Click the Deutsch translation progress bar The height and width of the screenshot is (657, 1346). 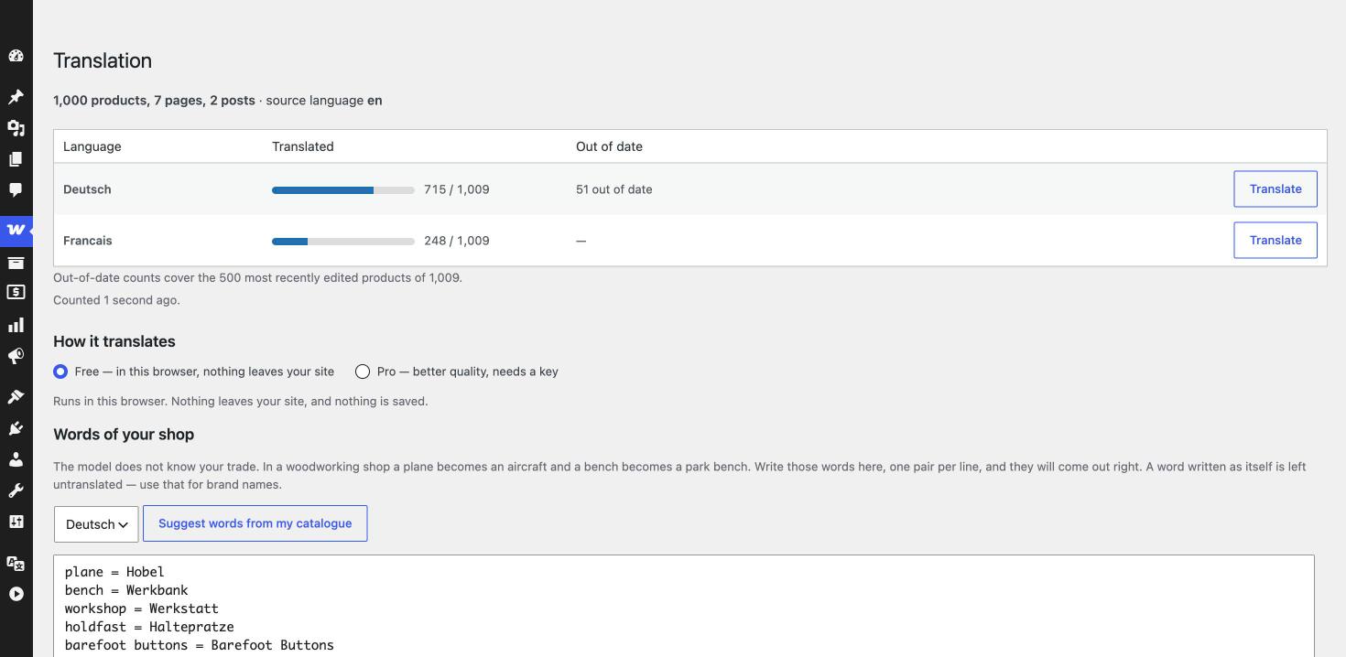tap(343, 190)
